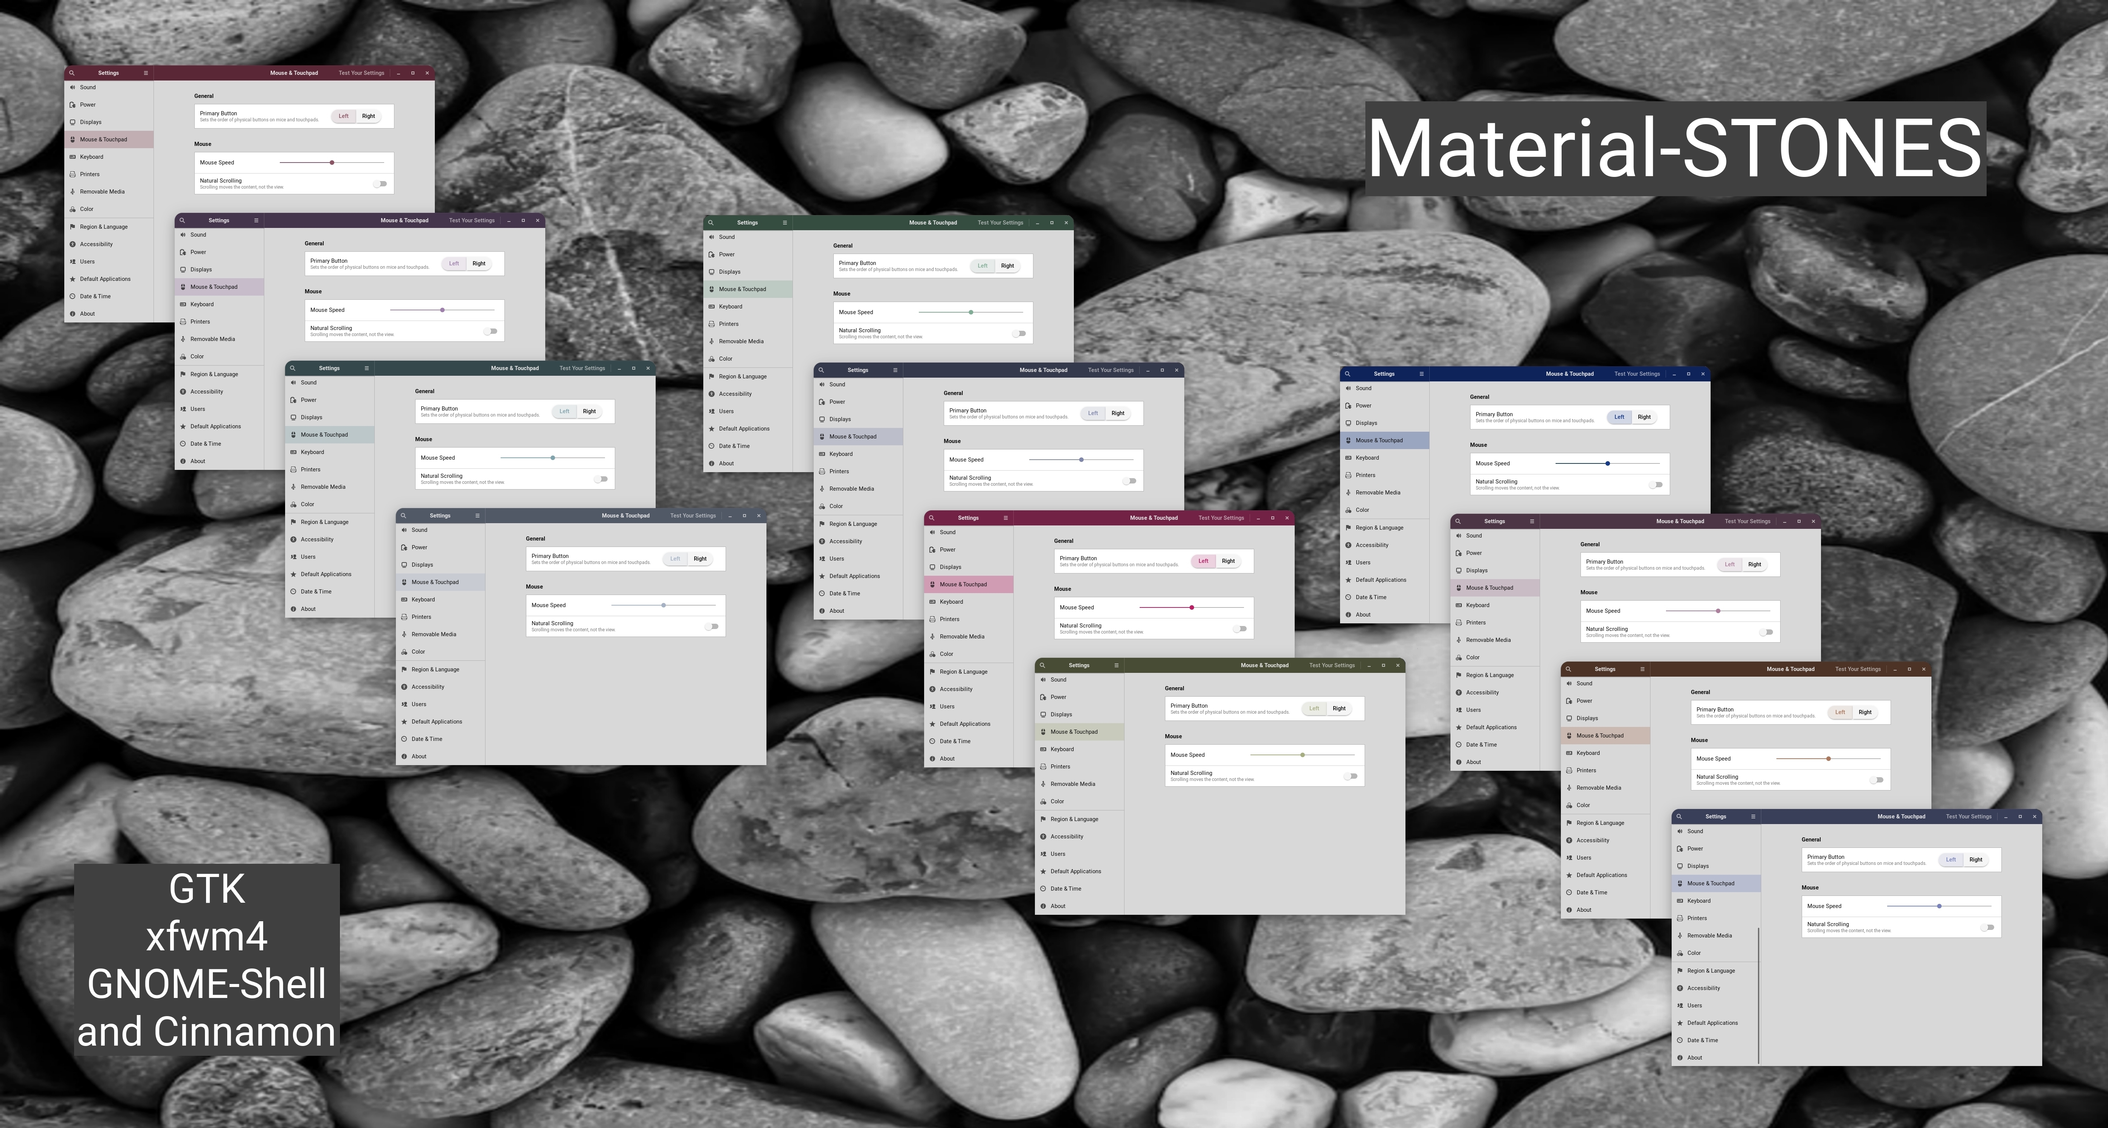Open the hamburger menu in the green window
Screen dimensions: 2108x1128
coord(785,223)
